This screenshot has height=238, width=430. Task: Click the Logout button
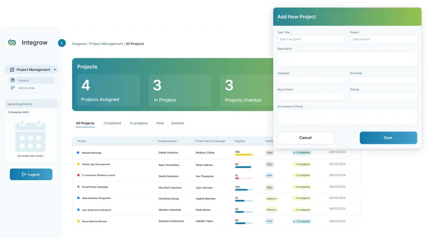[x=31, y=174]
